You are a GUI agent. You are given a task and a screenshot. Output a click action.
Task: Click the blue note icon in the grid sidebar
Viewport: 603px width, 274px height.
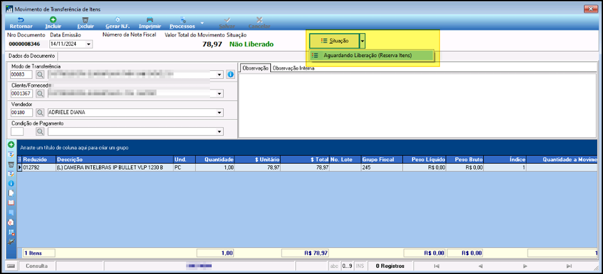(x=11, y=212)
